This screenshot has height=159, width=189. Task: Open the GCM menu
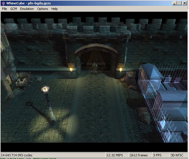[14, 9]
